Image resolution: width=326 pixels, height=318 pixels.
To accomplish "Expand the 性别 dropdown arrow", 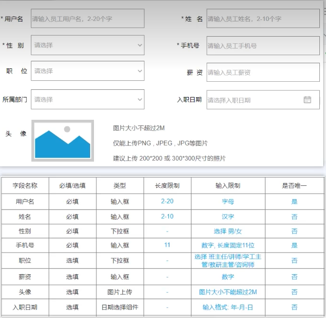I will coord(140,46).
